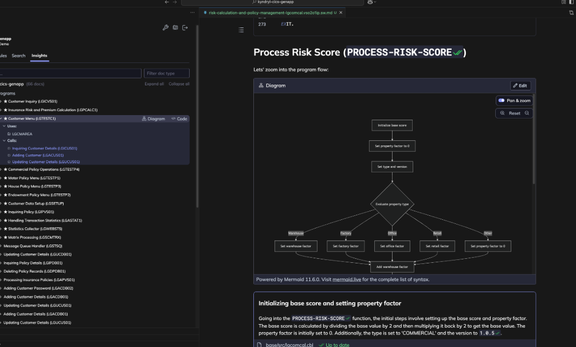576x347 pixels.
Task: Click the Evaluate property type diamond node
Action: pyautogui.click(x=392, y=204)
